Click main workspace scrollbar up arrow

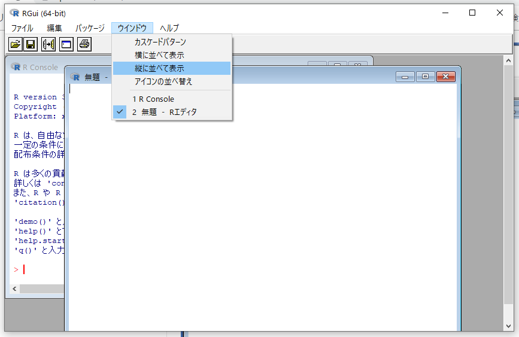coord(508,60)
